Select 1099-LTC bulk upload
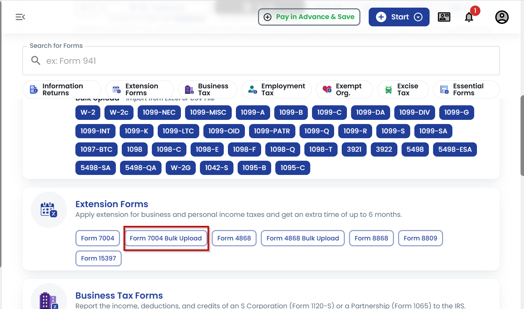The height and width of the screenshot is (309, 524). click(178, 131)
